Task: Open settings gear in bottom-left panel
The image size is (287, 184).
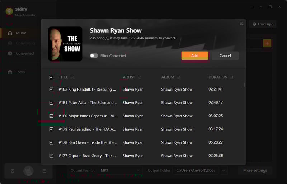Action: coord(13,171)
